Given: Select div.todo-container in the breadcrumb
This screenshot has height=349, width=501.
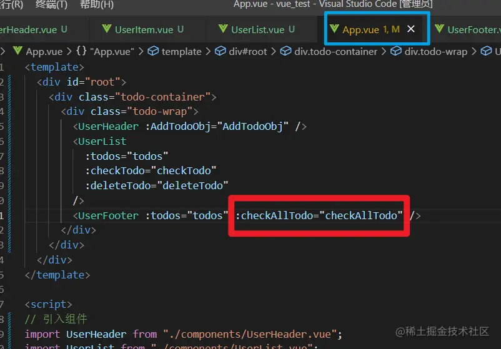Looking at the screenshot, I should coord(335,51).
